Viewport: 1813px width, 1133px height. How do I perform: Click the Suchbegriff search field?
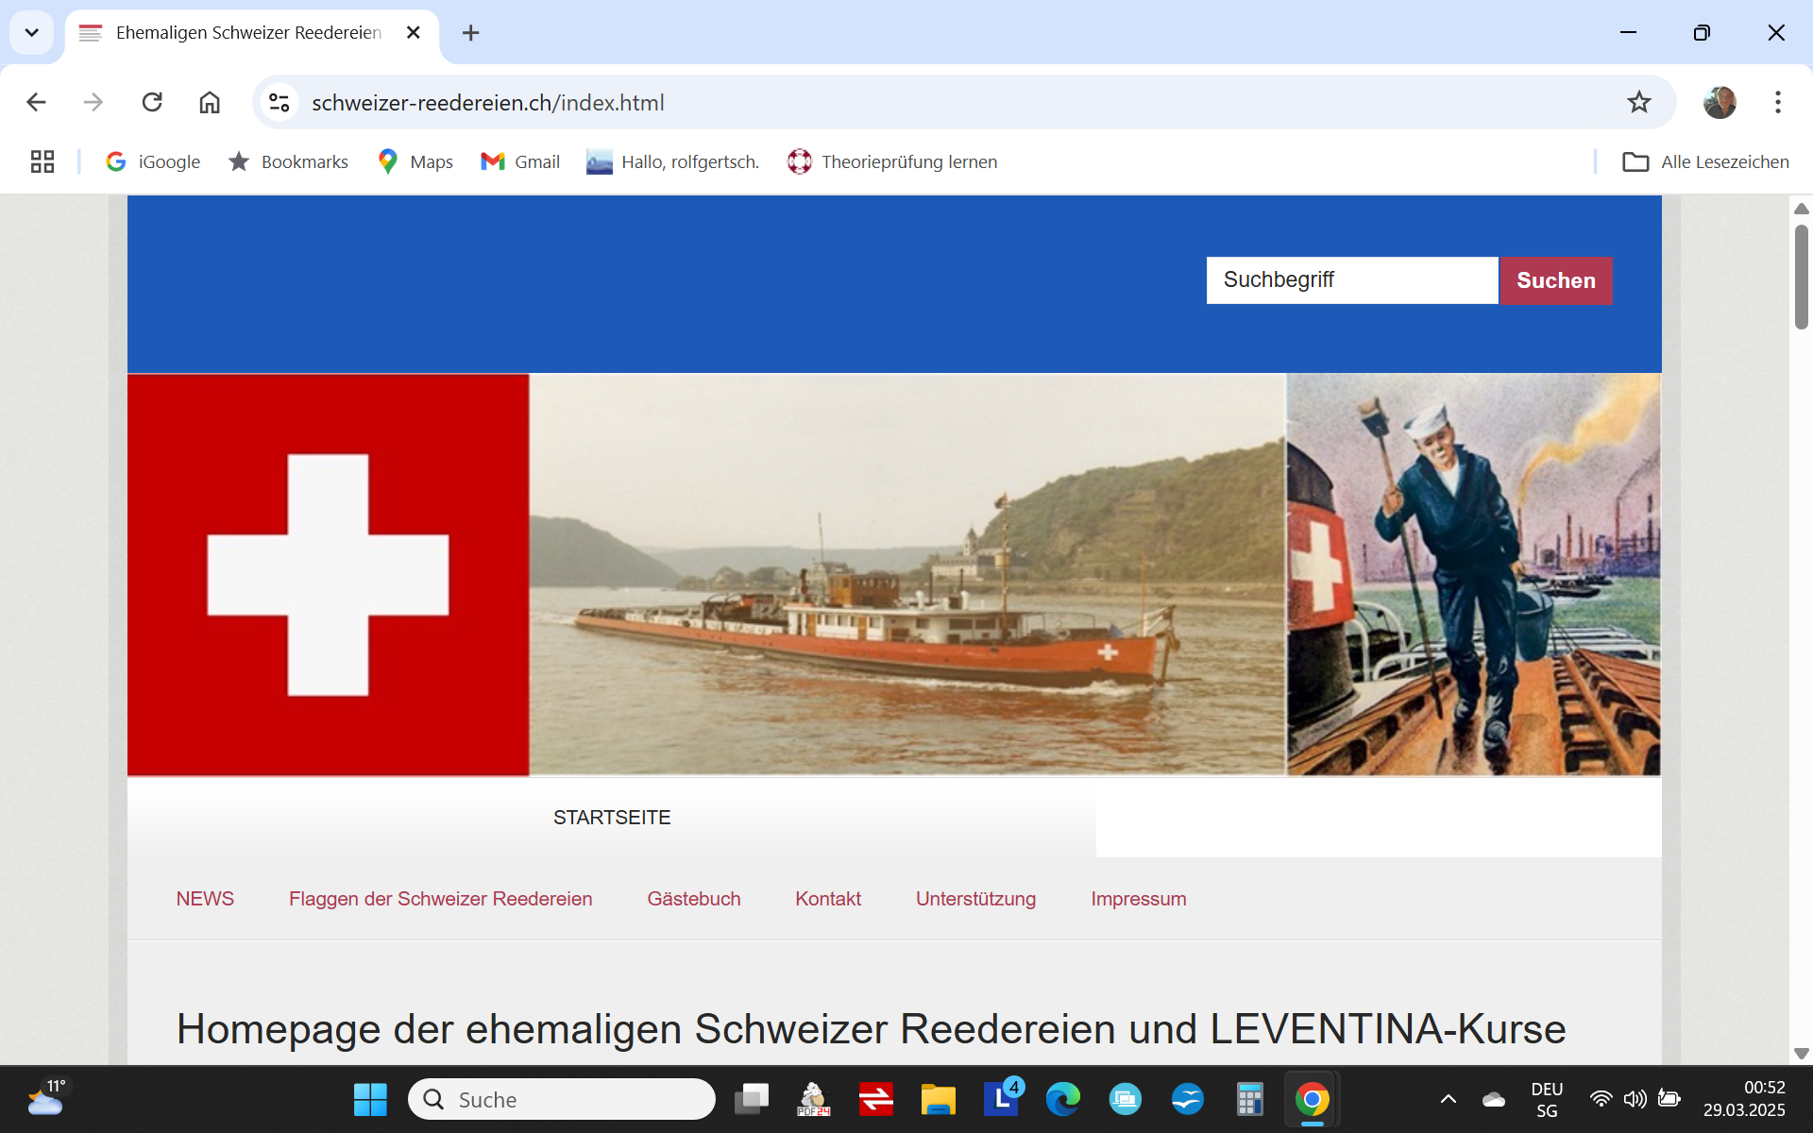pos(1351,280)
